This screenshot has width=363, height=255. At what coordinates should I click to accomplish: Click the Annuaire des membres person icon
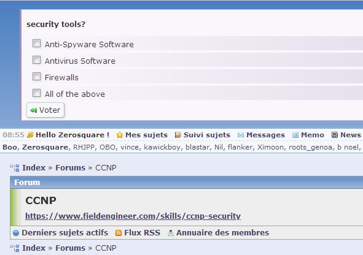(x=171, y=233)
